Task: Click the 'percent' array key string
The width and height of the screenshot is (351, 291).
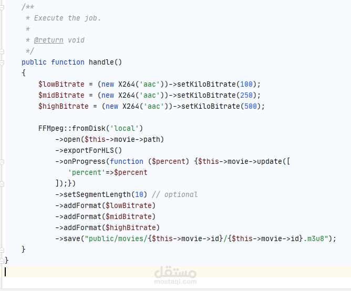Action: [86, 172]
